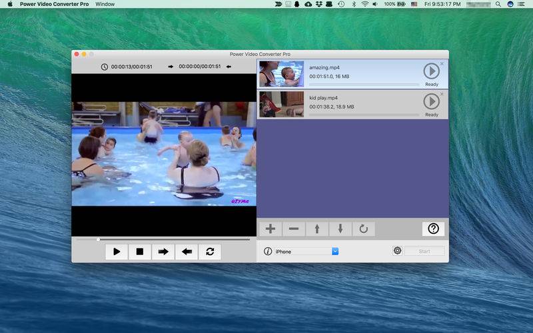Open conversion settings gear
The height and width of the screenshot is (333, 533).
tap(397, 251)
